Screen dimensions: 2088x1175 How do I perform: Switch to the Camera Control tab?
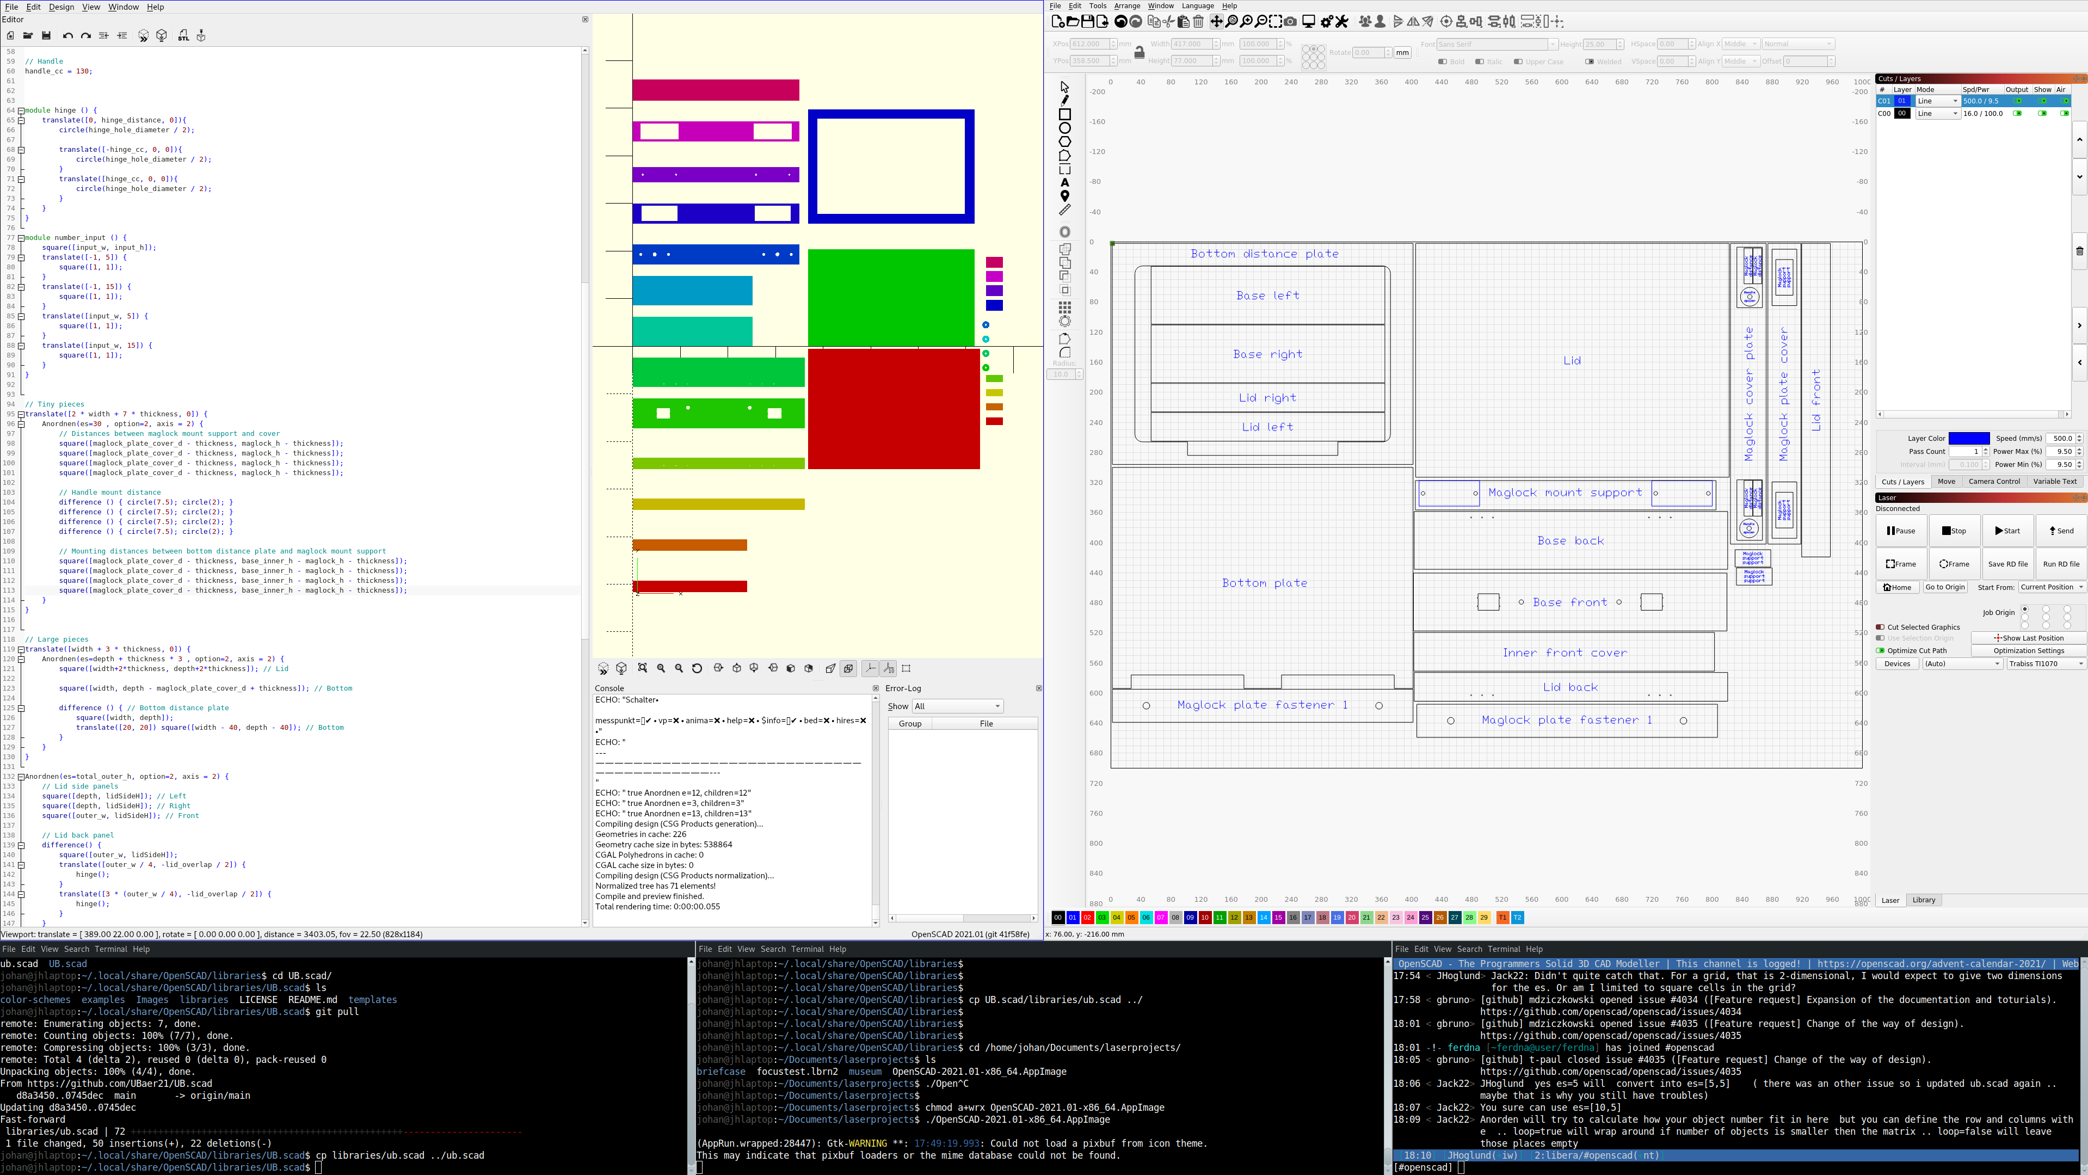pos(1994,482)
